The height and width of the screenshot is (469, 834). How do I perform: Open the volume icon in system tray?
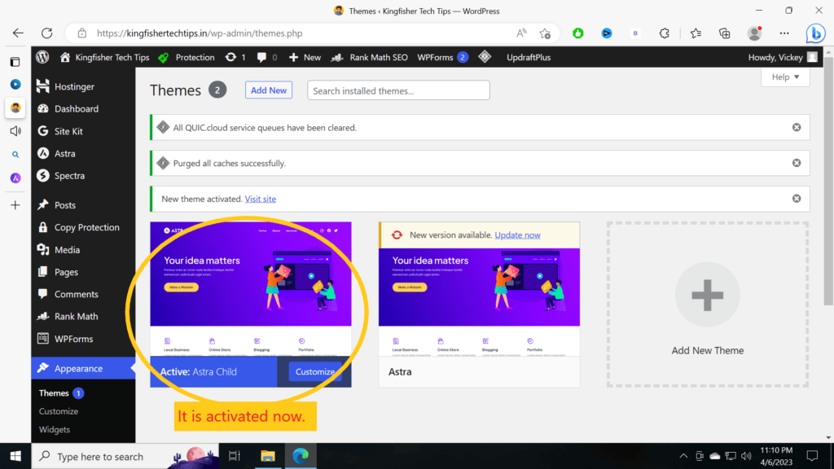[746, 456]
